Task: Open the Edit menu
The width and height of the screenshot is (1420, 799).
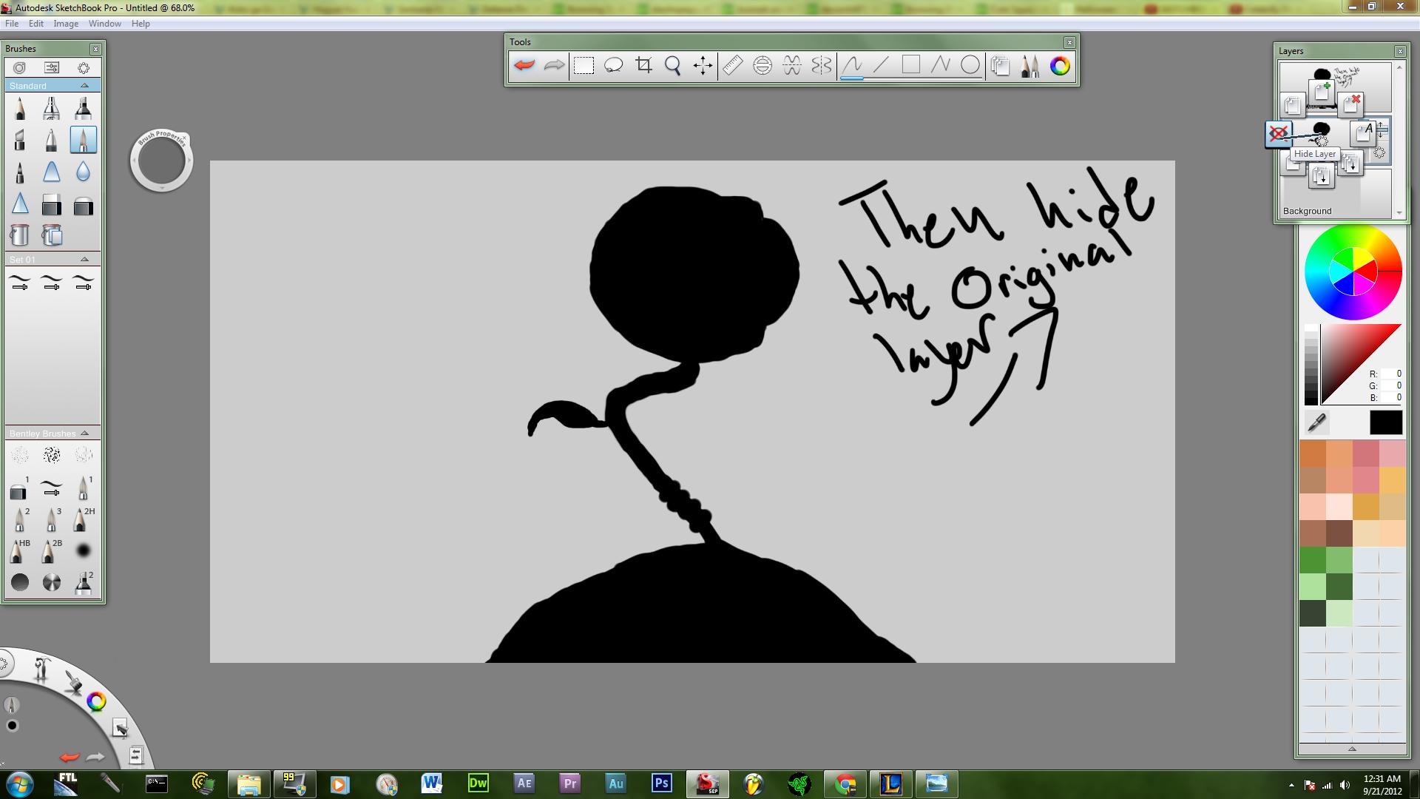Action: (x=36, y=24)
